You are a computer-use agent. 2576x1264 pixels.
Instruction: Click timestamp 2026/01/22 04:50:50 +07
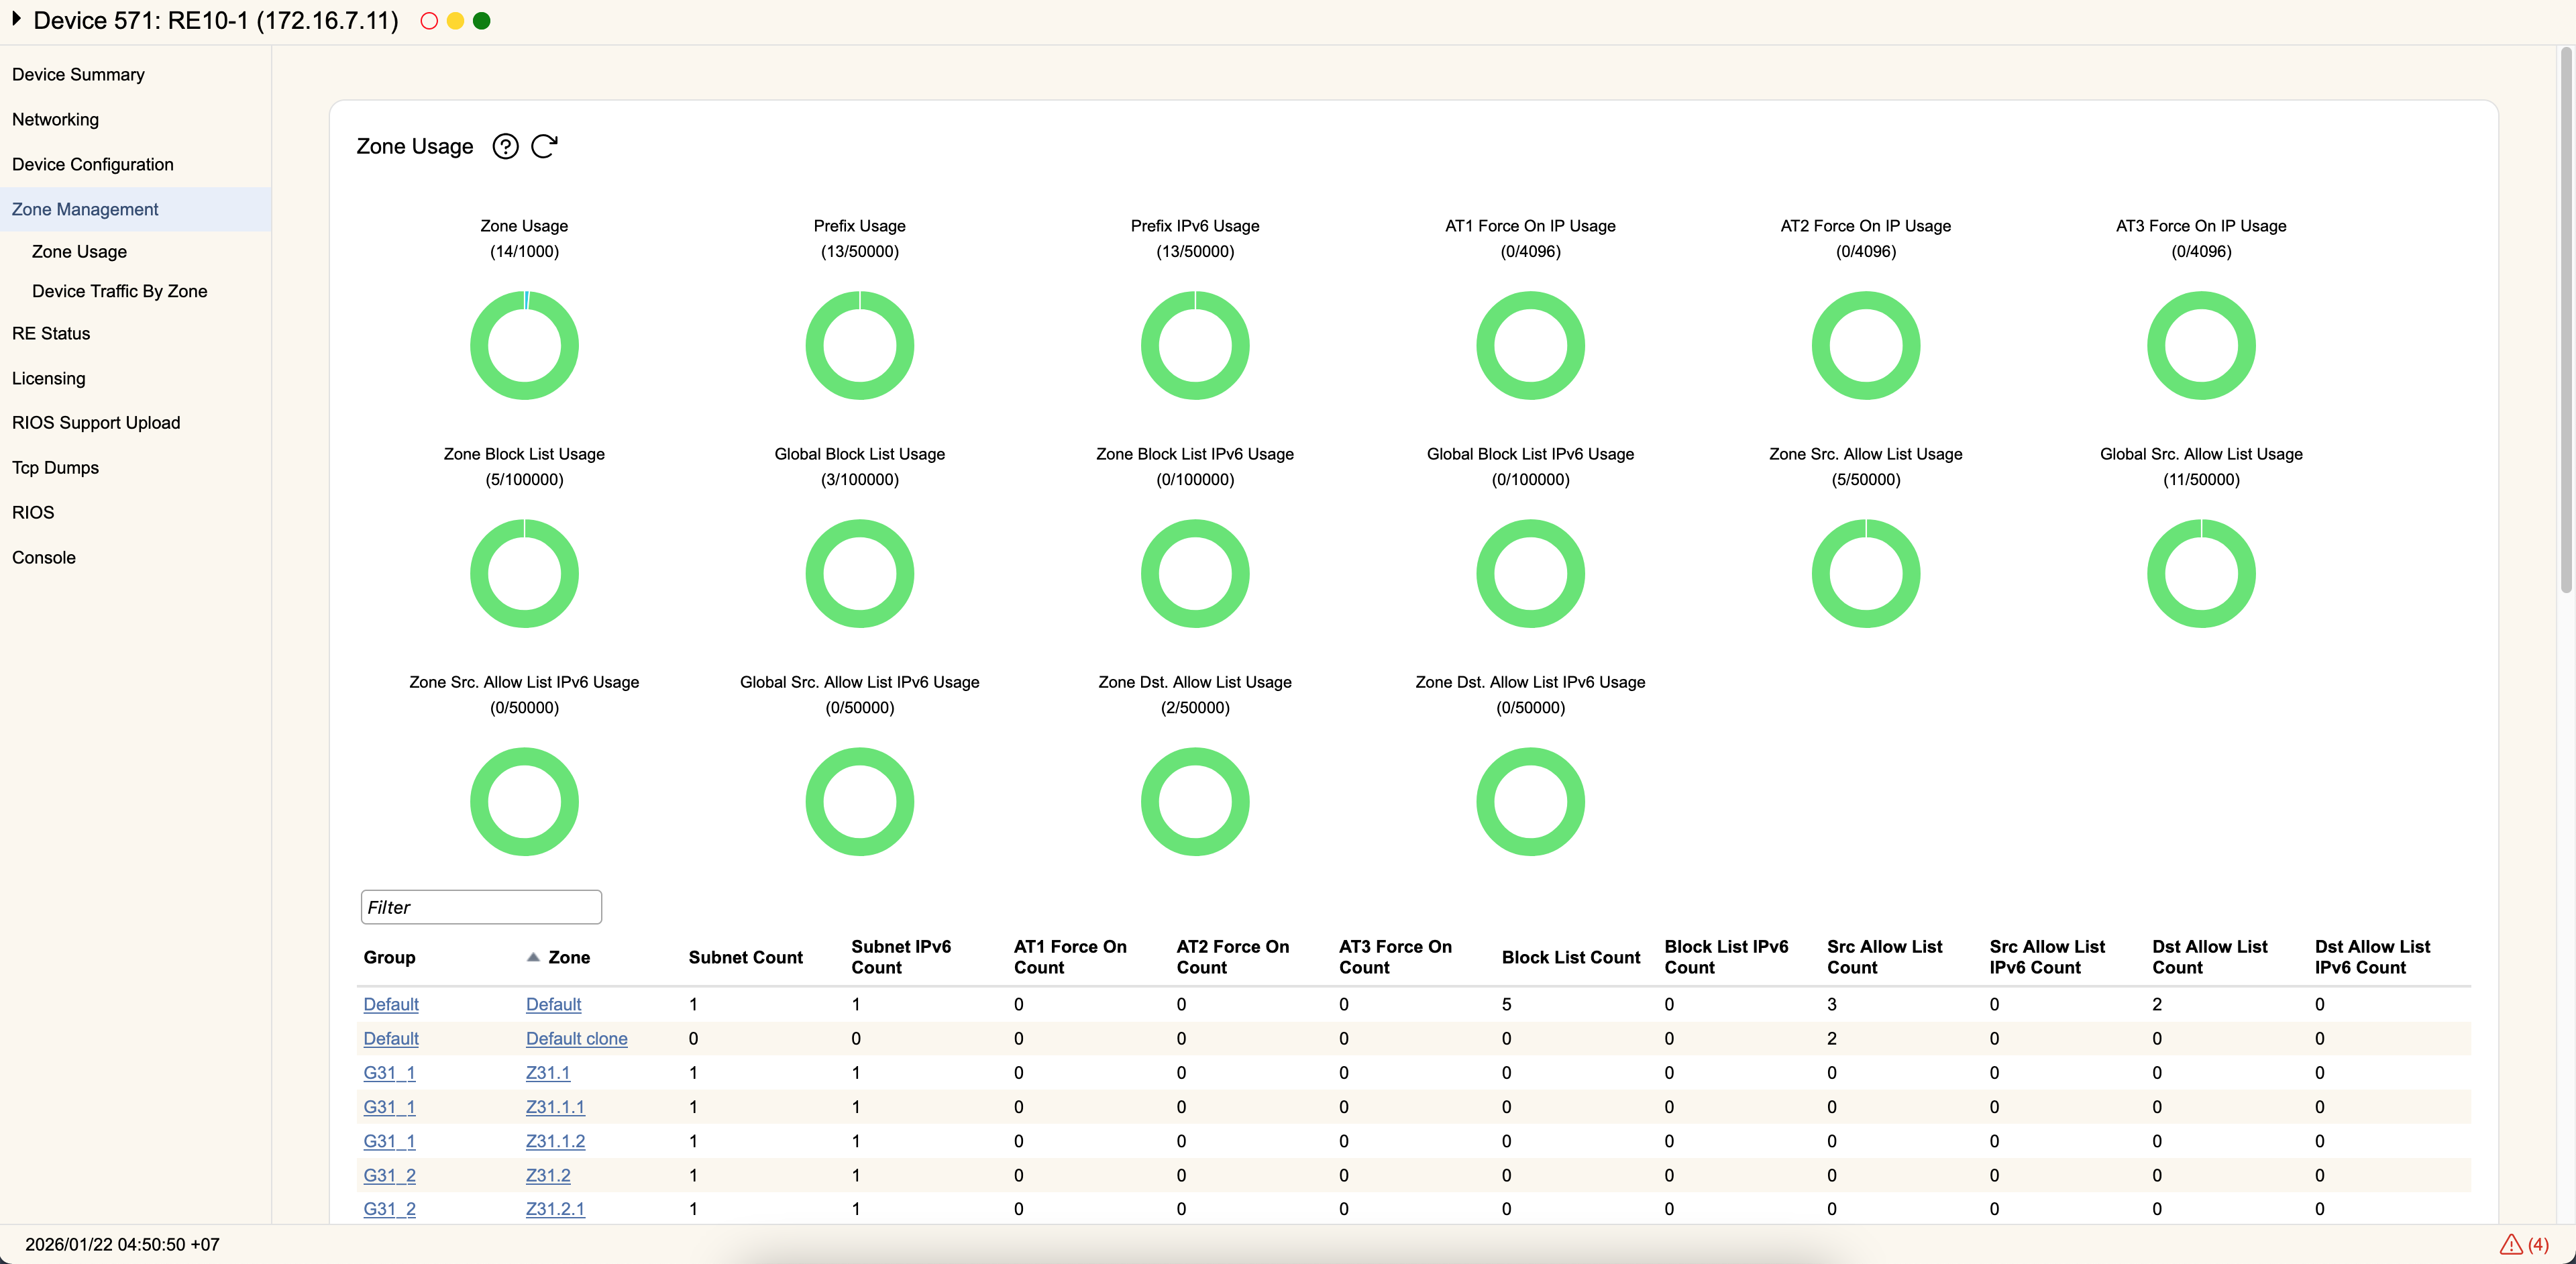122,1244
